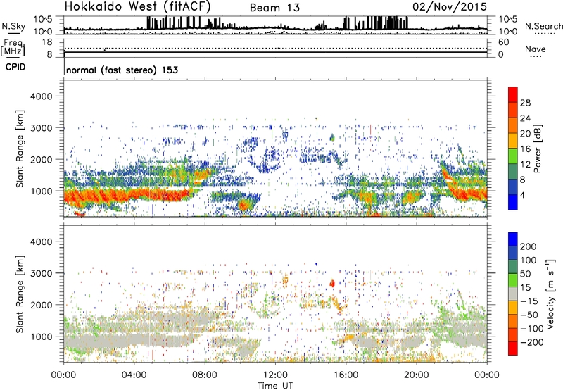Click the '20:00' time tick label

(x=416, y=375)
